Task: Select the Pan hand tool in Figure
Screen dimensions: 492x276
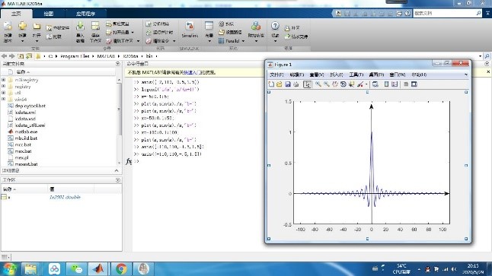Action: pyautogui.click(x=335, y=84)
